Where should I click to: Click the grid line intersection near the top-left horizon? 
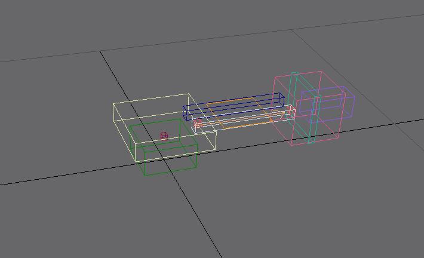(x=100, y=51)
